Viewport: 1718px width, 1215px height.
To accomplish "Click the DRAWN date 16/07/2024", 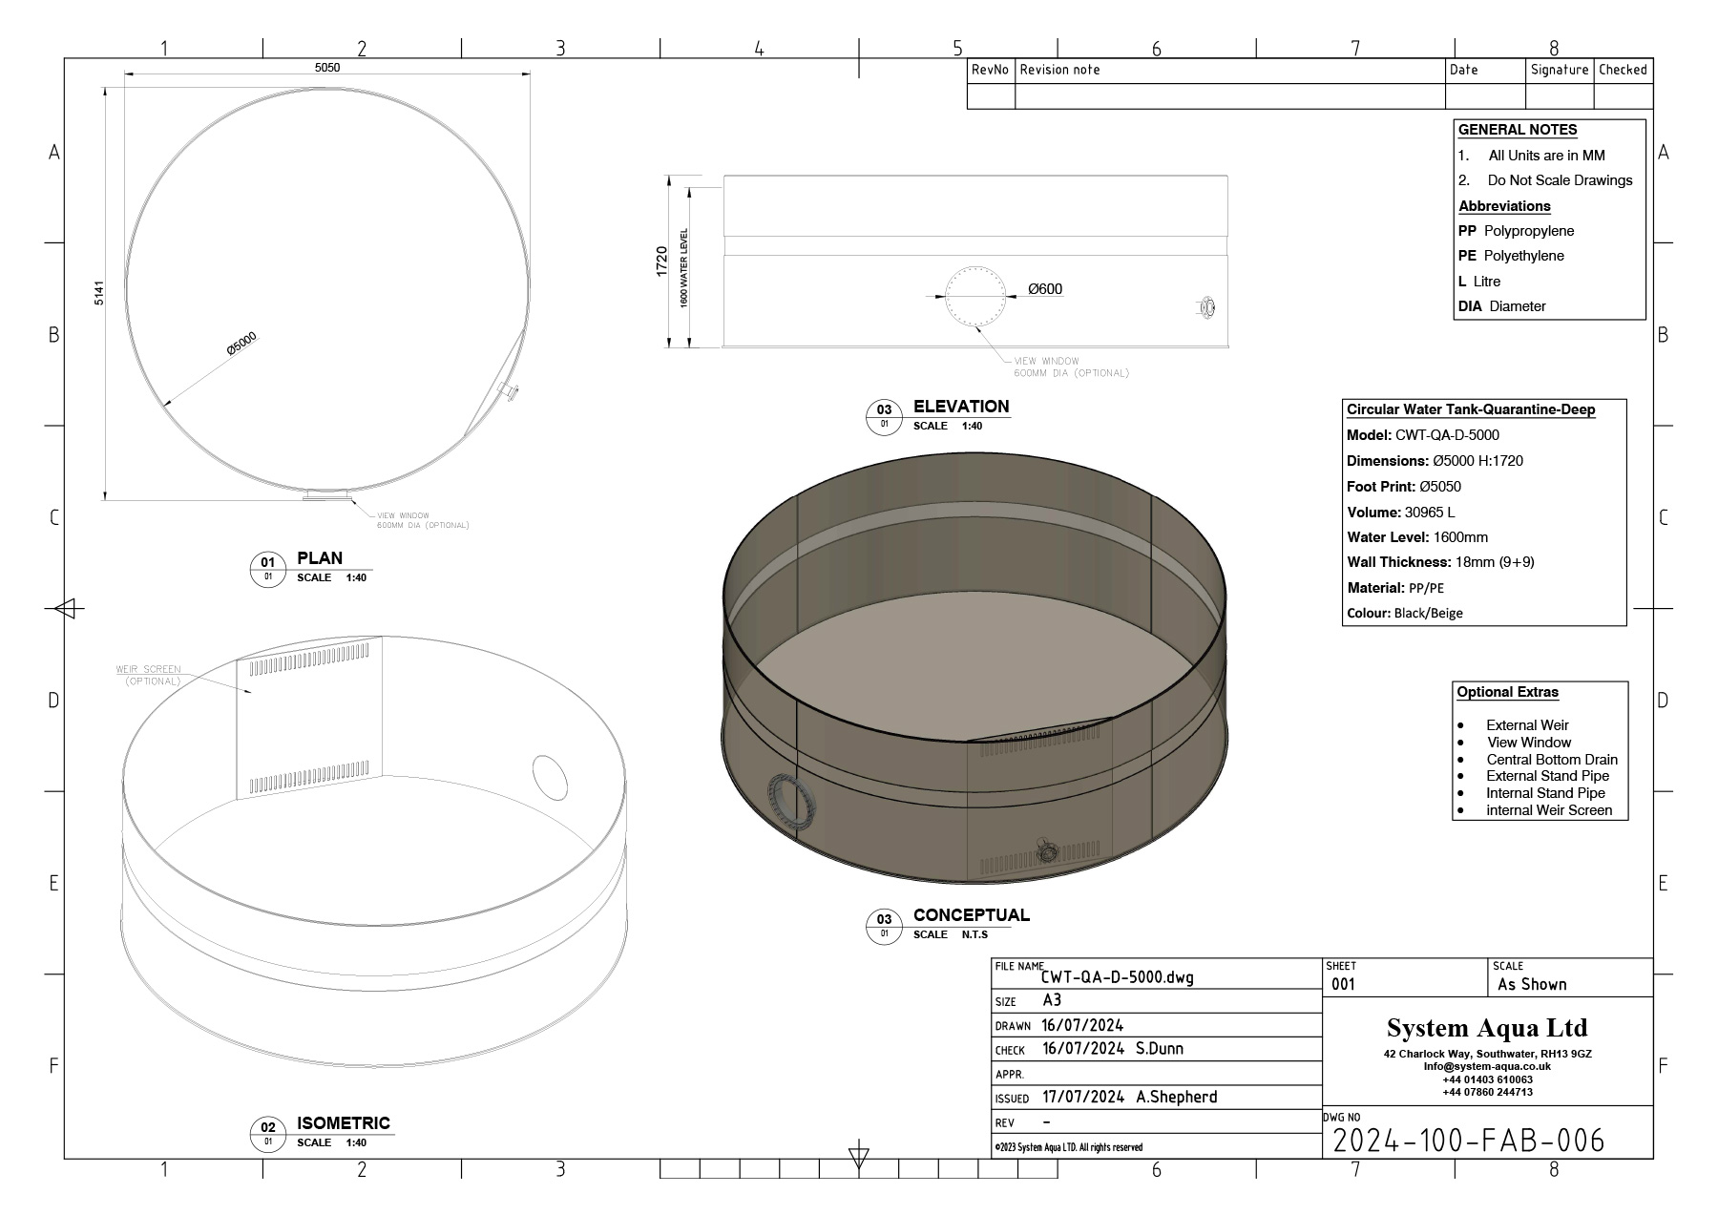I will click(1082, 1025).
